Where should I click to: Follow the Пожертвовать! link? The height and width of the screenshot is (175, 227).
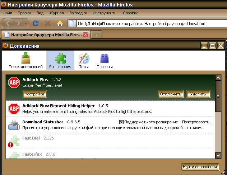[x=196, y=122]
